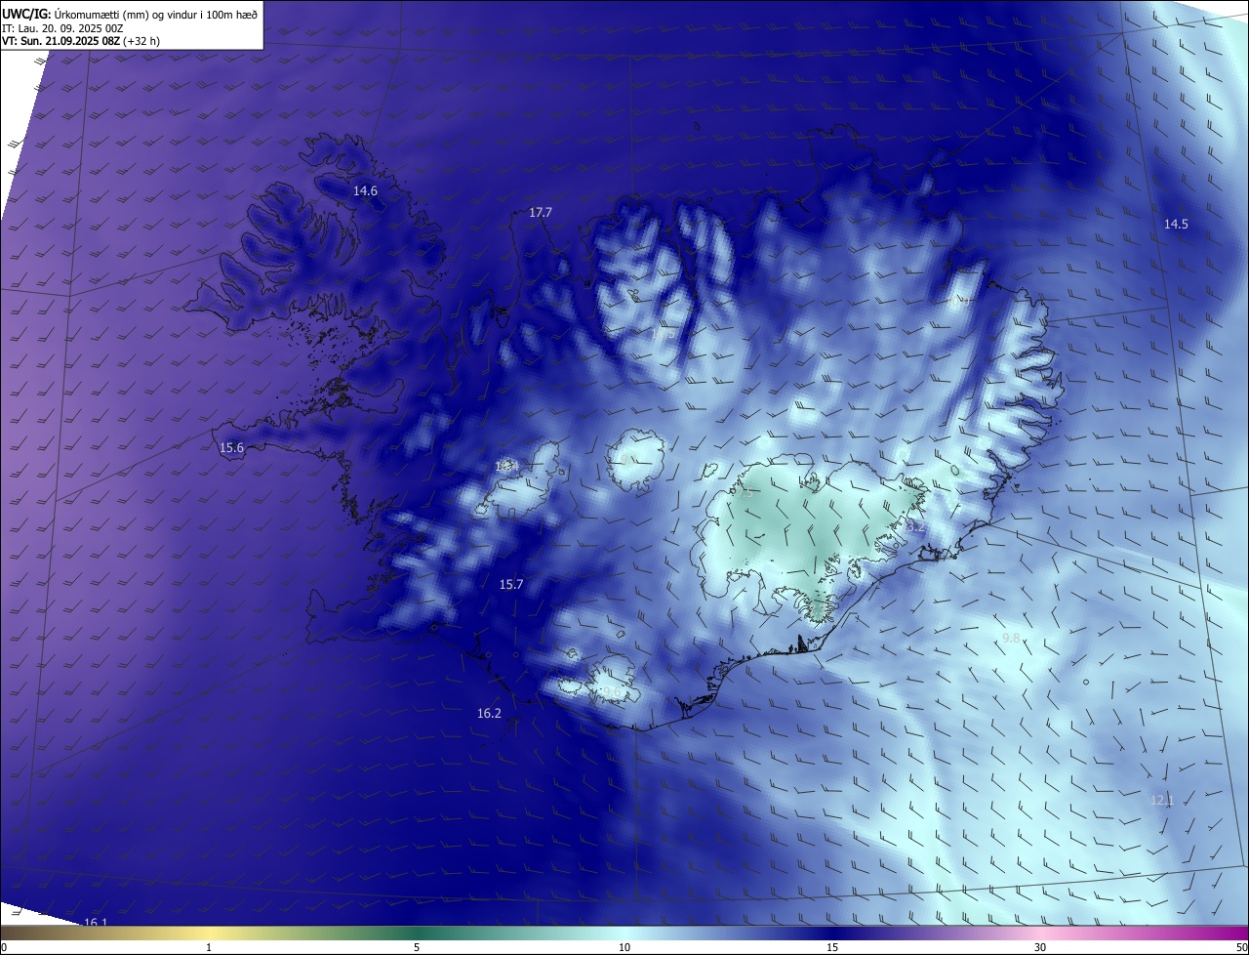Click the 15.6 value label on the map

point(231,447)
